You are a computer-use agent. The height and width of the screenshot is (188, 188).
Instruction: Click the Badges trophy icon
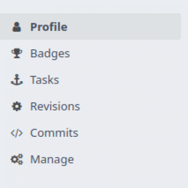point(16,53)
